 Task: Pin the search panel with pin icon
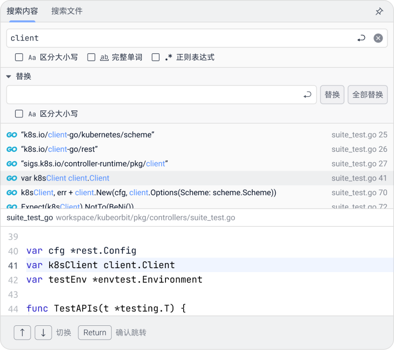pos(379,11)
